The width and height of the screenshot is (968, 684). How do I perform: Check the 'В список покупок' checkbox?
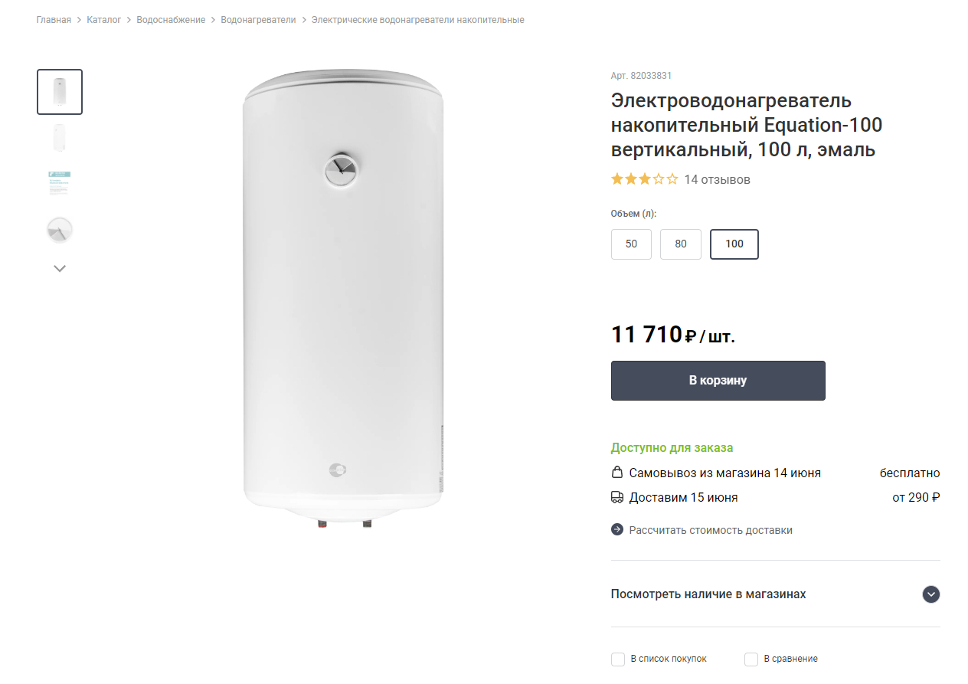tap(618, 659)
